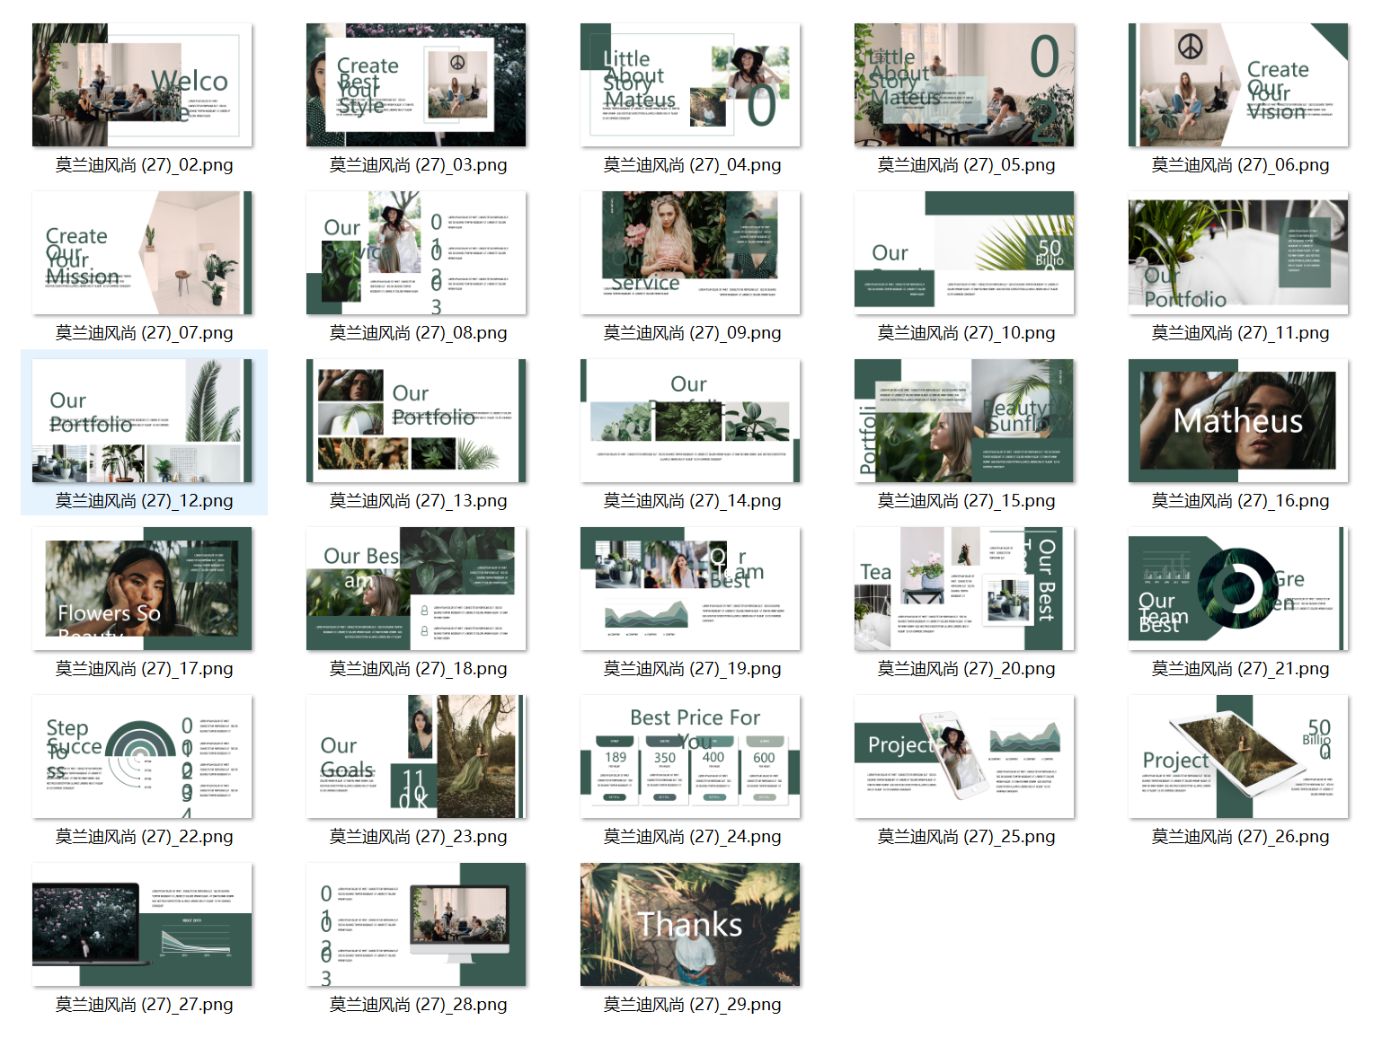Click the Step To Success slide thumbnail _22
This screenshot has height=1038, width=1382.
pyautogui.click(x=142, y=757)
